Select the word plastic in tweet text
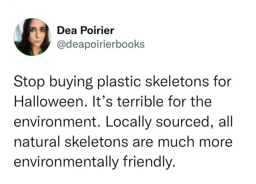The height and width of the screenshot is (184, 256). click(119, 82)
